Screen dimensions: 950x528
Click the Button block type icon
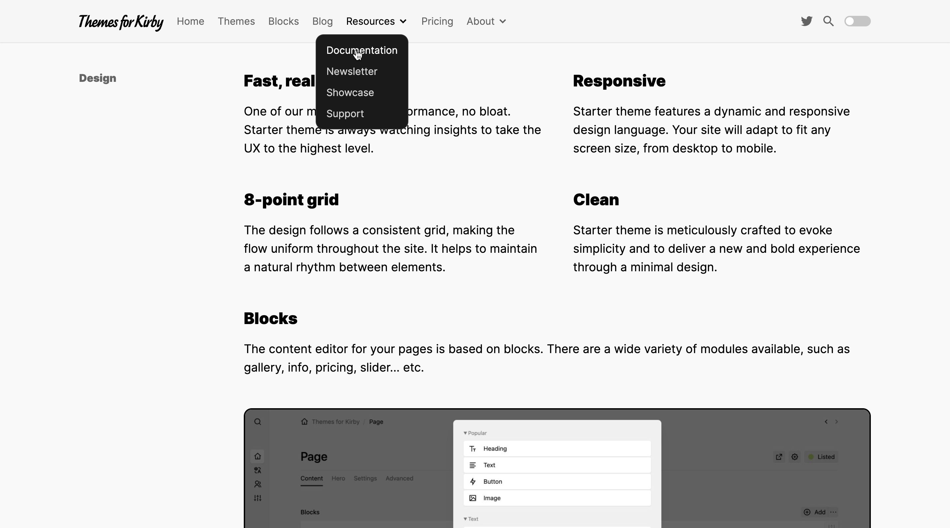pos(472,481)
